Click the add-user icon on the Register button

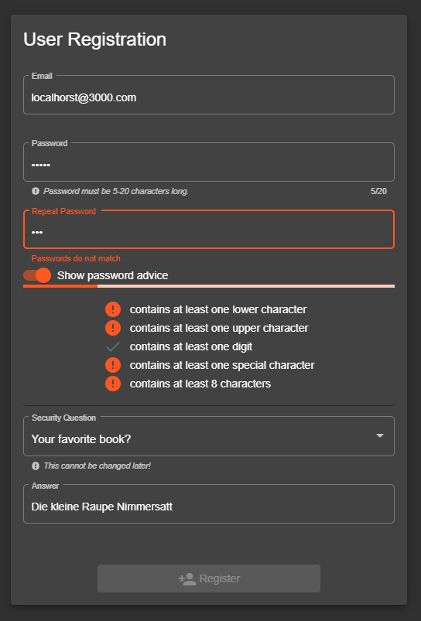[x=187, y=578]
